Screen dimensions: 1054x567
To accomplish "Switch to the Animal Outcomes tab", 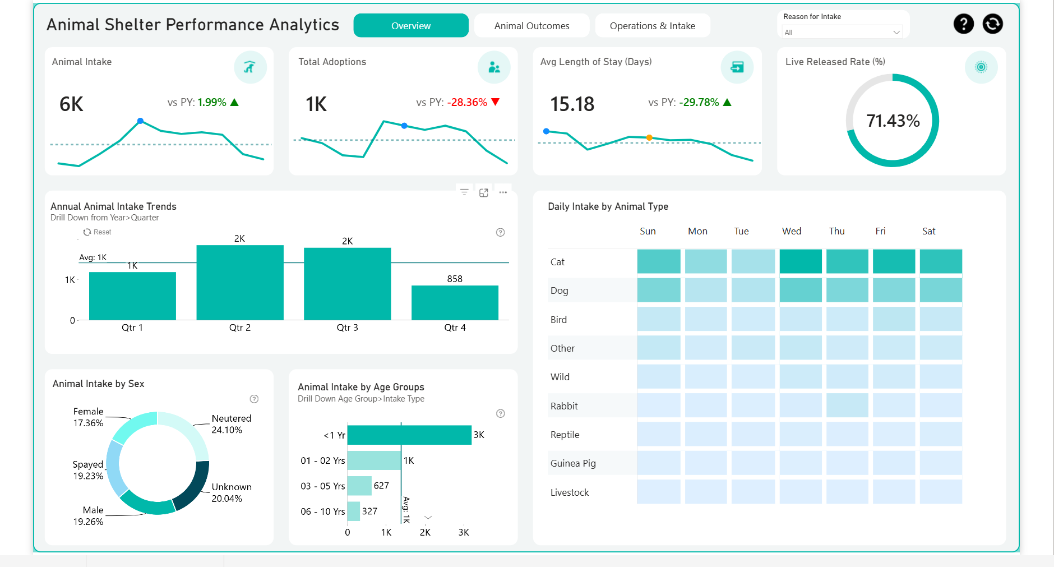I will tap(531, 26).
